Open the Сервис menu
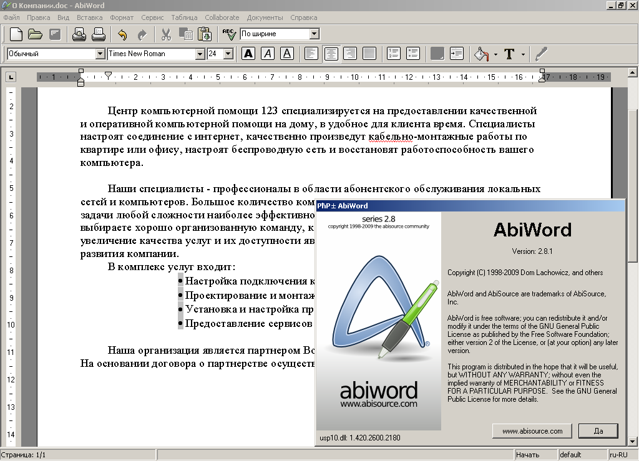 (152, 17)
